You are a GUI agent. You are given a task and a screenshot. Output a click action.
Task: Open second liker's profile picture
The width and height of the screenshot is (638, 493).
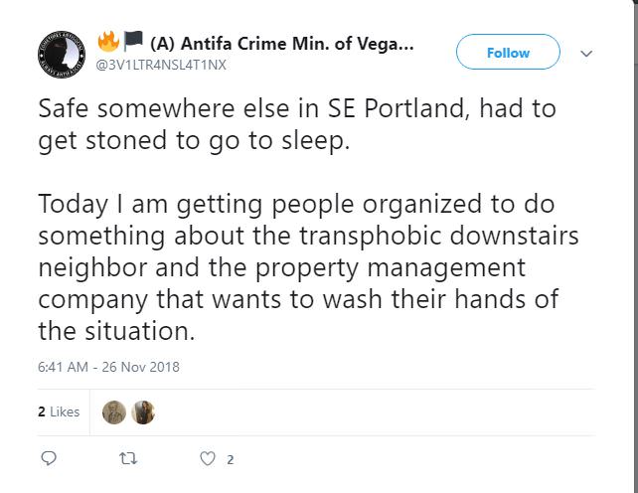(143, 412)
